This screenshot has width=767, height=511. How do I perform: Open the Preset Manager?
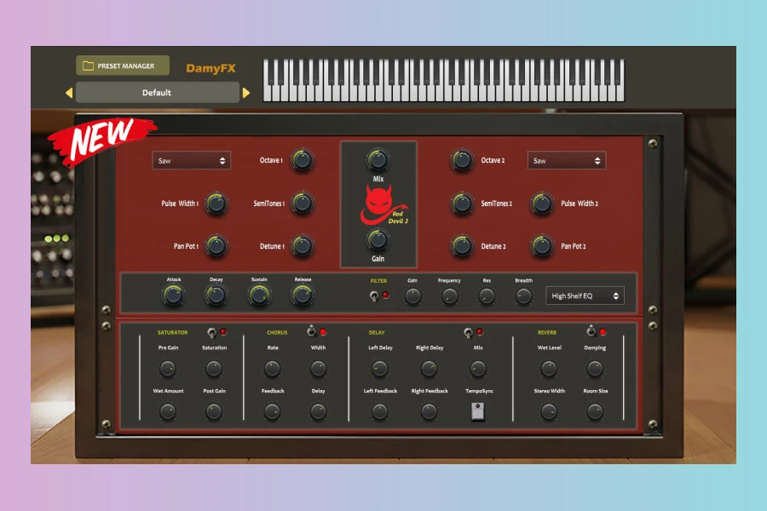point(123,66)
